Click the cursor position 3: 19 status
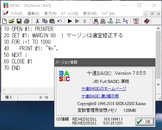The width and height of the screenshot is (162, 130). coord(44,97)
